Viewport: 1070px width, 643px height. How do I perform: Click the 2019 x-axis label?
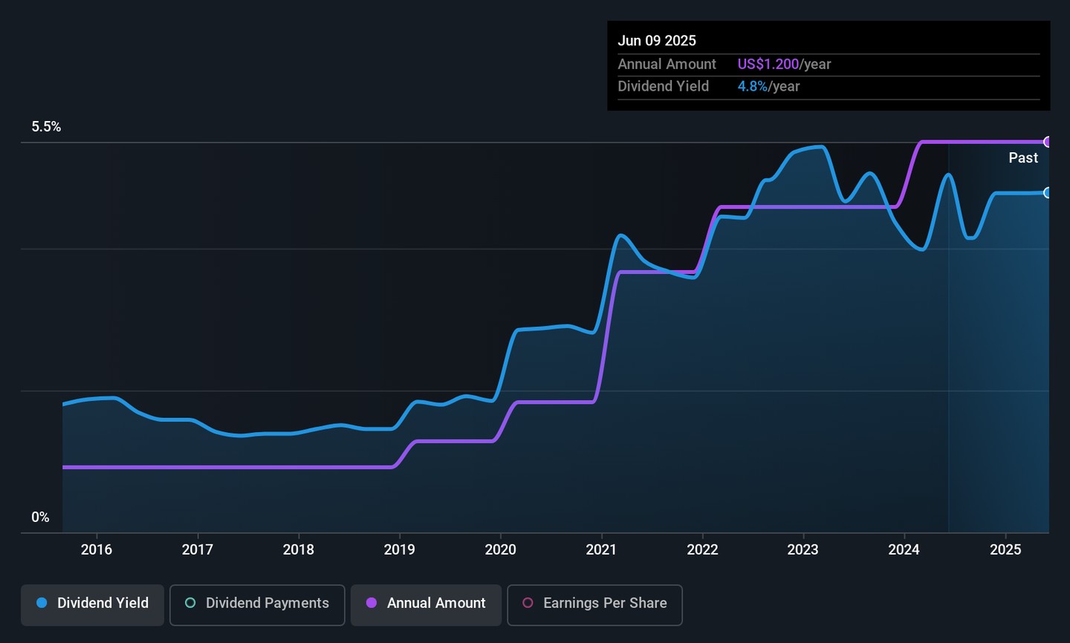(x=400, y=549)
